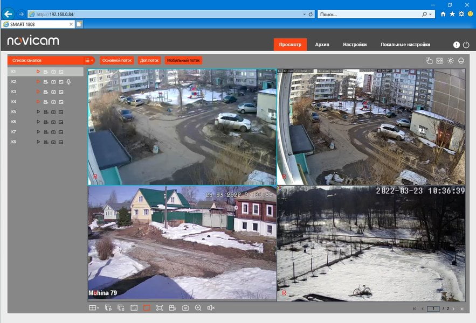Viewport: 476px width, 323px height.
Task: Stop all channels preview icon
Action: (x=121, y=308)
